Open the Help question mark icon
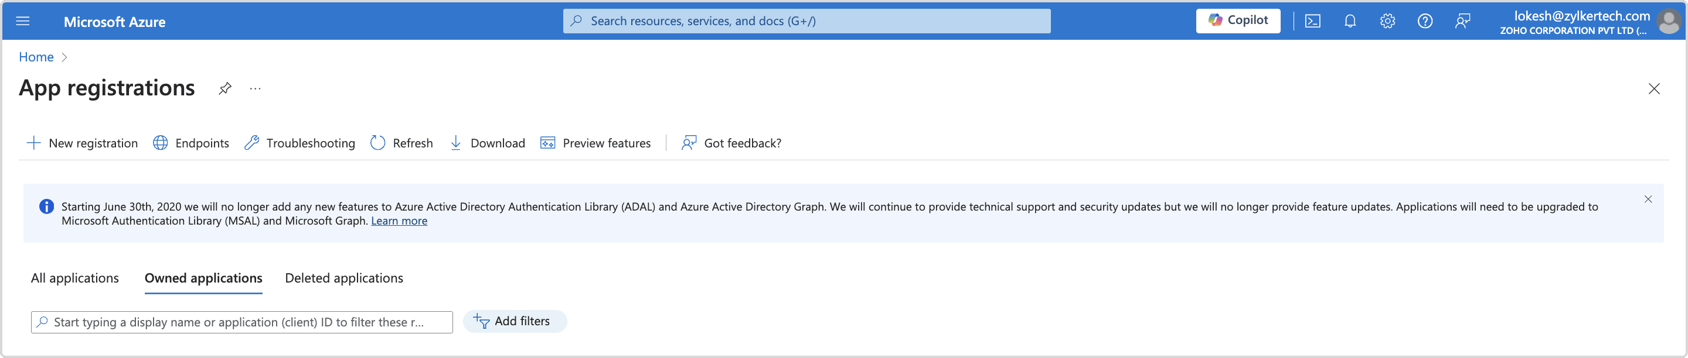 coord(1425,21)
